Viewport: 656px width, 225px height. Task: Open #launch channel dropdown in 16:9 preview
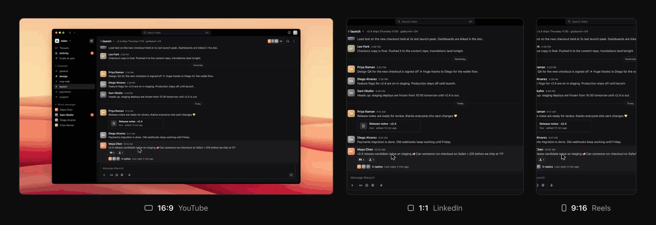107,41
